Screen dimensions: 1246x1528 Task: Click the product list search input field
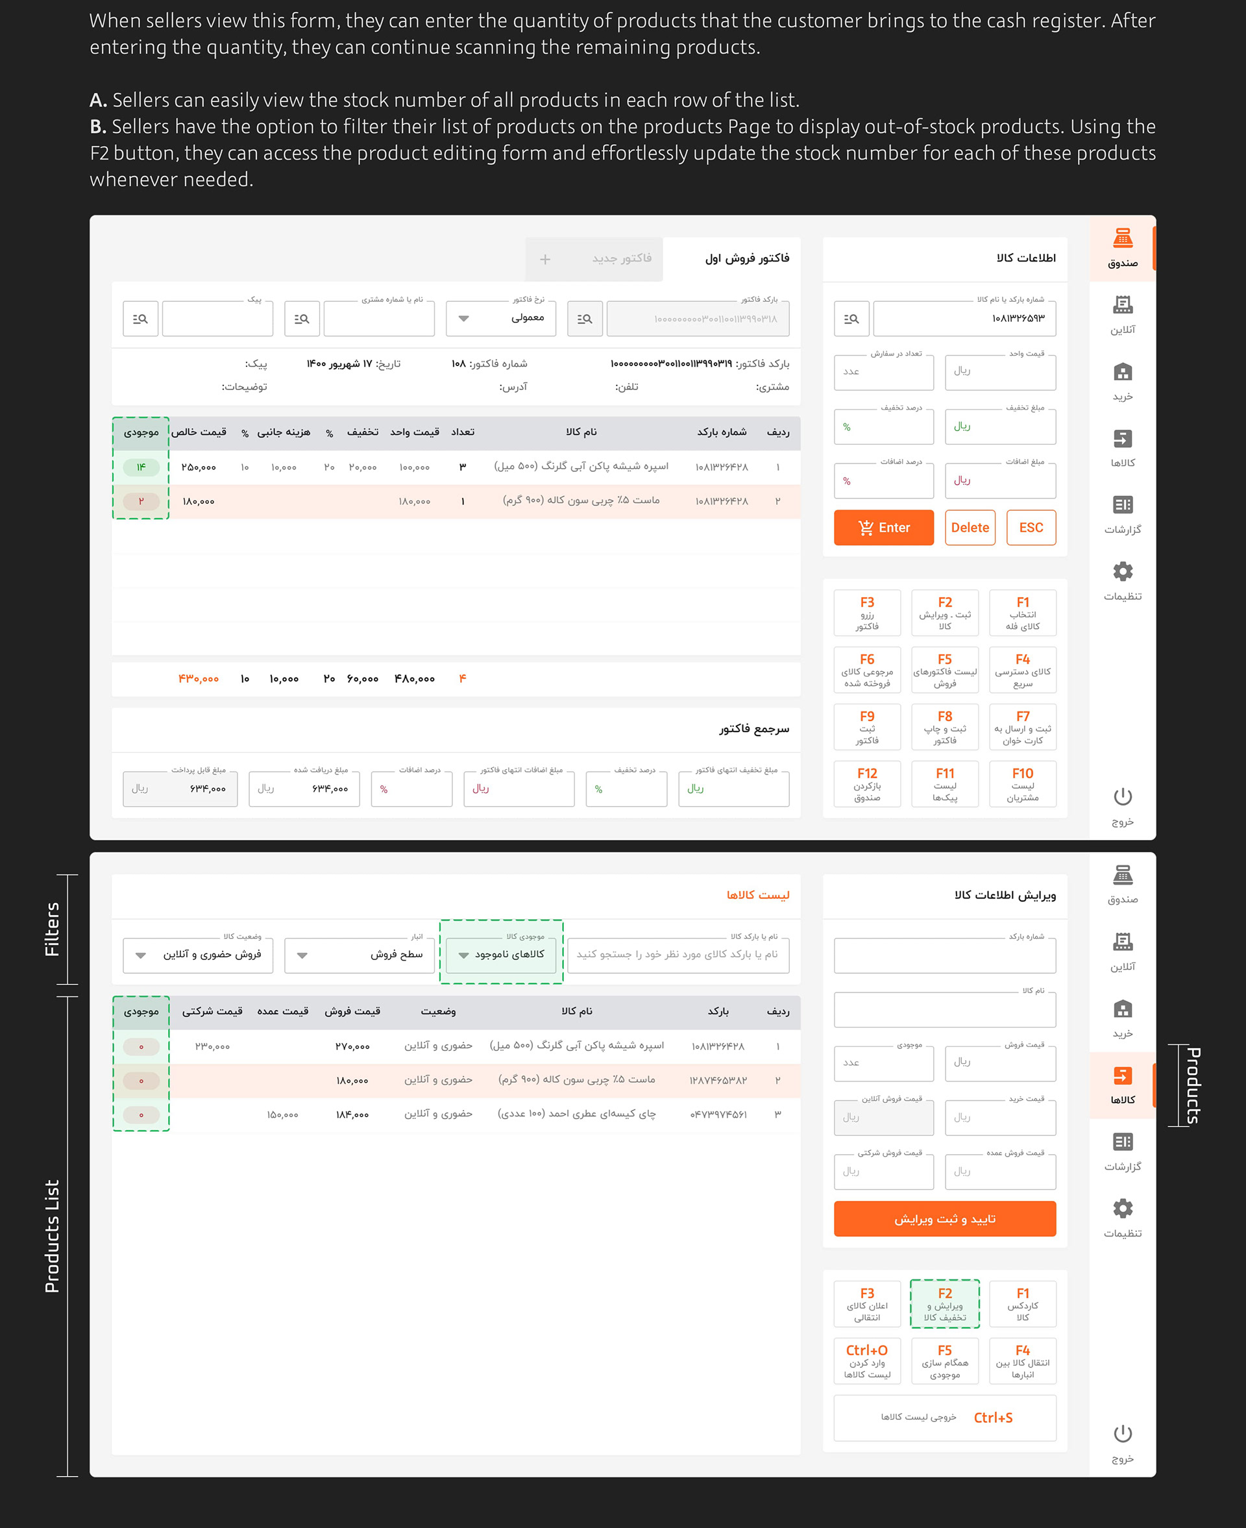coord(678,955)
